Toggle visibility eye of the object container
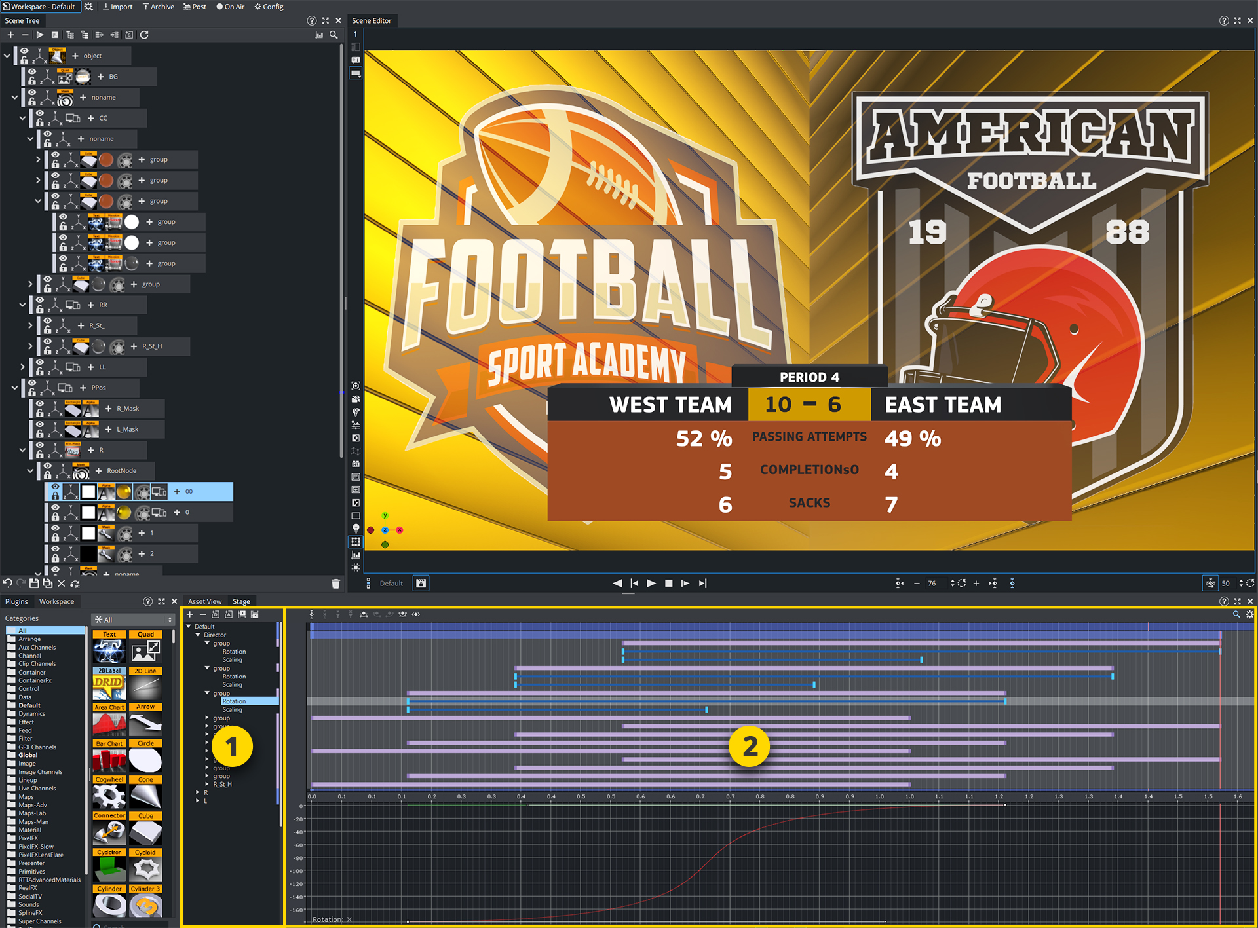The image size is (1258, 928). (x=24, y=51)
